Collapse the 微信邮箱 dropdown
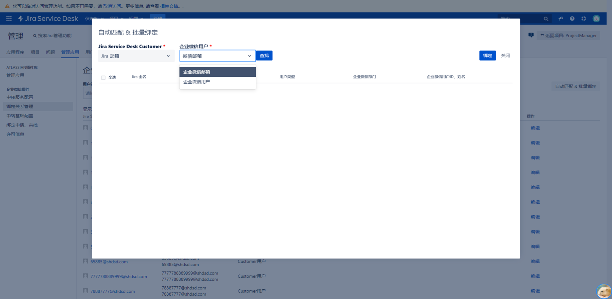 [x=217, y=56]
